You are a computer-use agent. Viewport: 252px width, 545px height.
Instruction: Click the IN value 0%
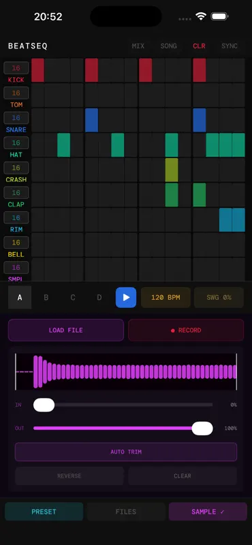coord(234,405)
